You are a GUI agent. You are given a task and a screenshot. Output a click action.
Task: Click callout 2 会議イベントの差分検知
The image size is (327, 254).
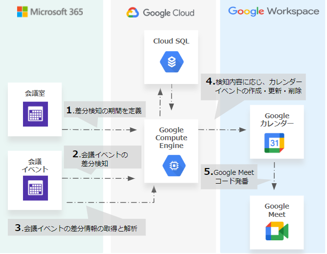pyautogui.click(x=103, y=157)
